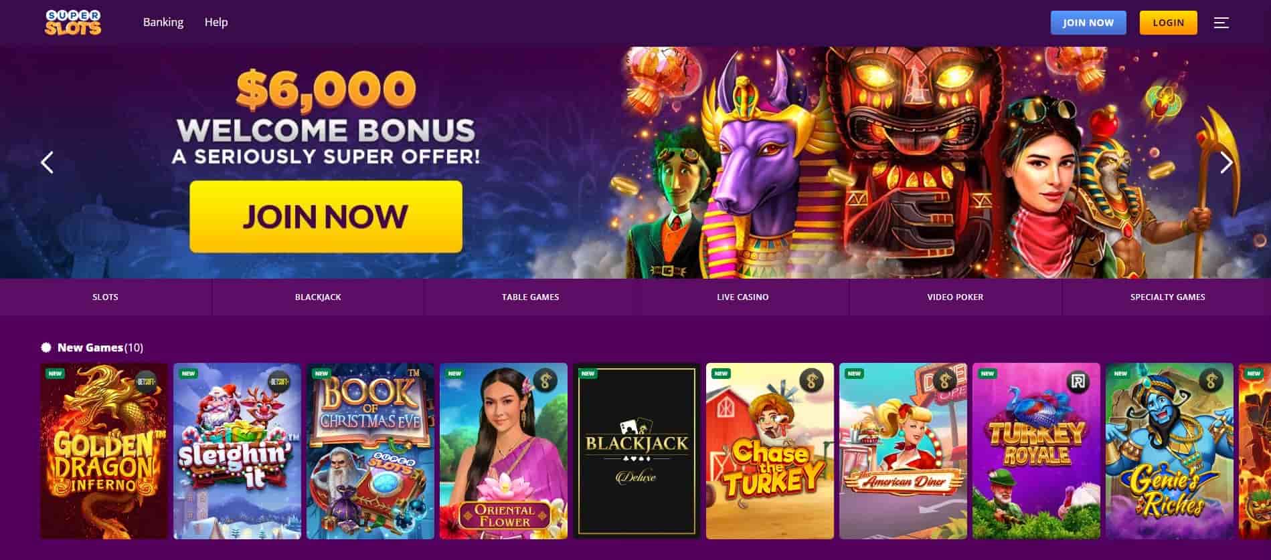Launch the Blackjack Deluxe game thumbnail
1271x560 pixels.
point(637,451)
